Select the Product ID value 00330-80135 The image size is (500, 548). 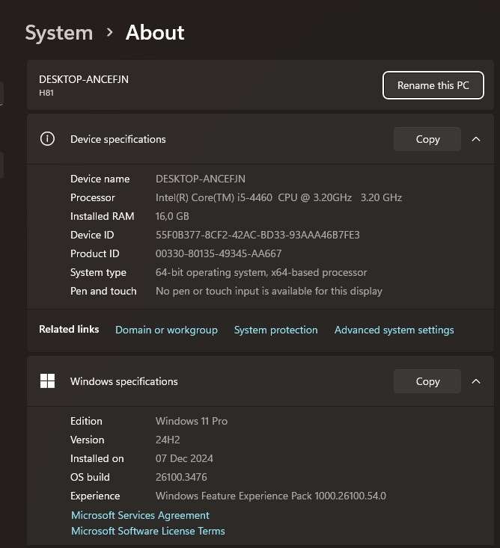[x=219, y=253]
